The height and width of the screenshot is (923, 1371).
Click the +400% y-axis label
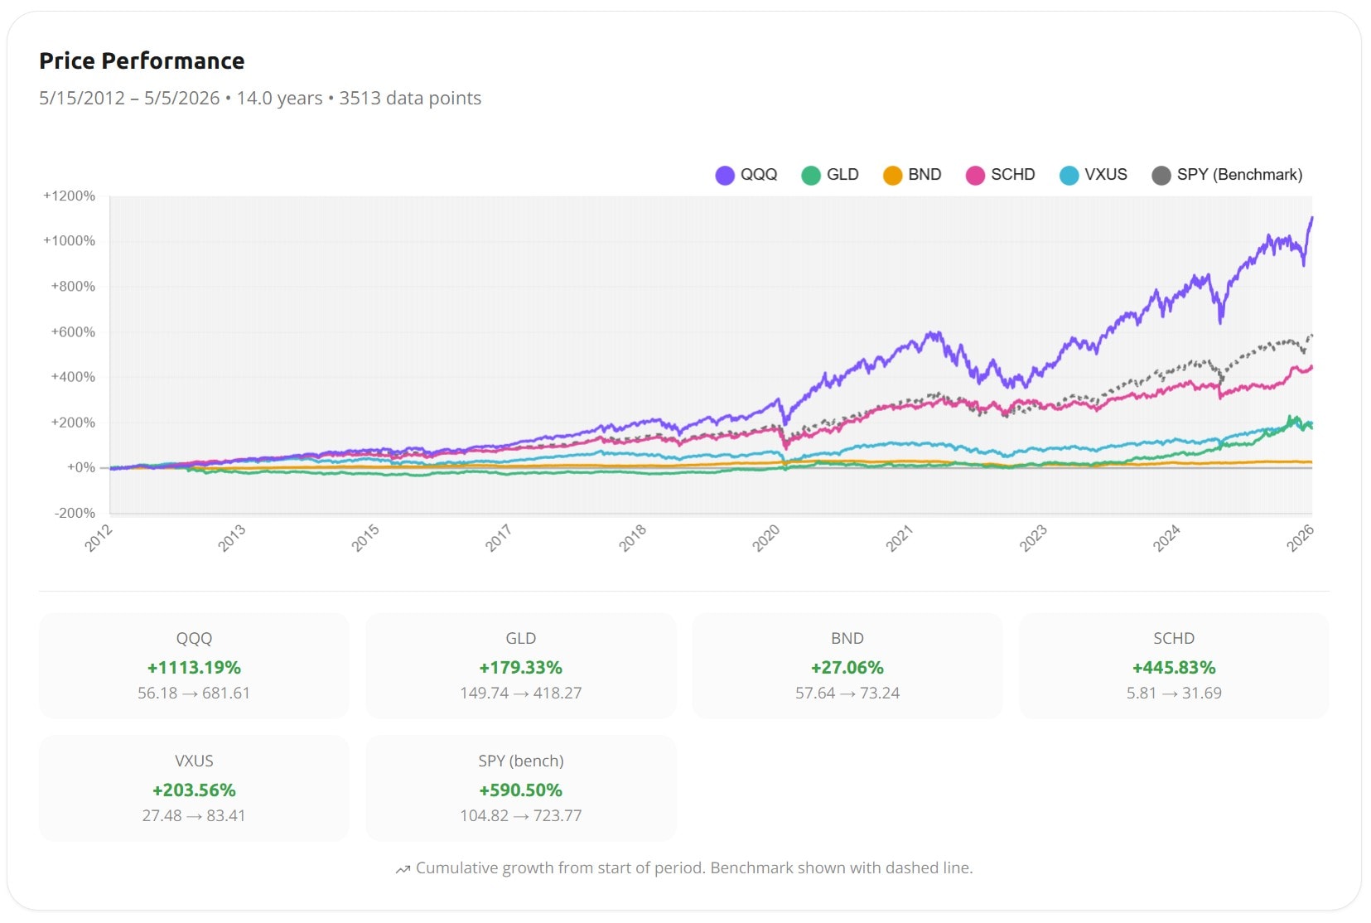tap(73, 377)
